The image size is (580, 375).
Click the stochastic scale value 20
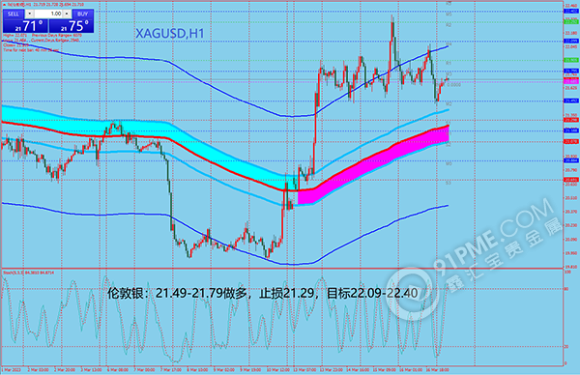pos(567,347)
